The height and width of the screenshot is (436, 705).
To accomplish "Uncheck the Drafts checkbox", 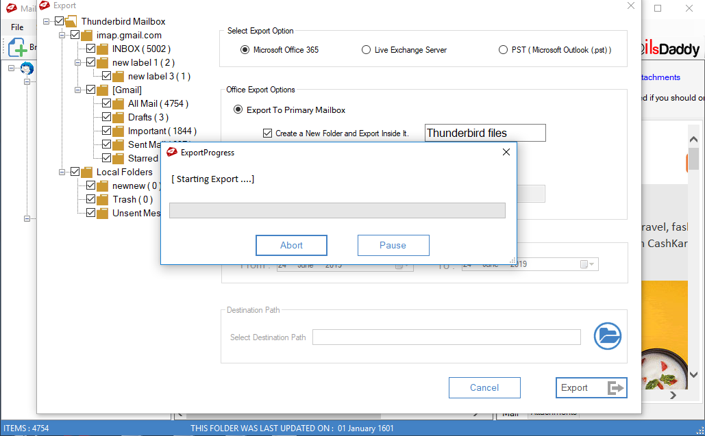I will (106, 117).
